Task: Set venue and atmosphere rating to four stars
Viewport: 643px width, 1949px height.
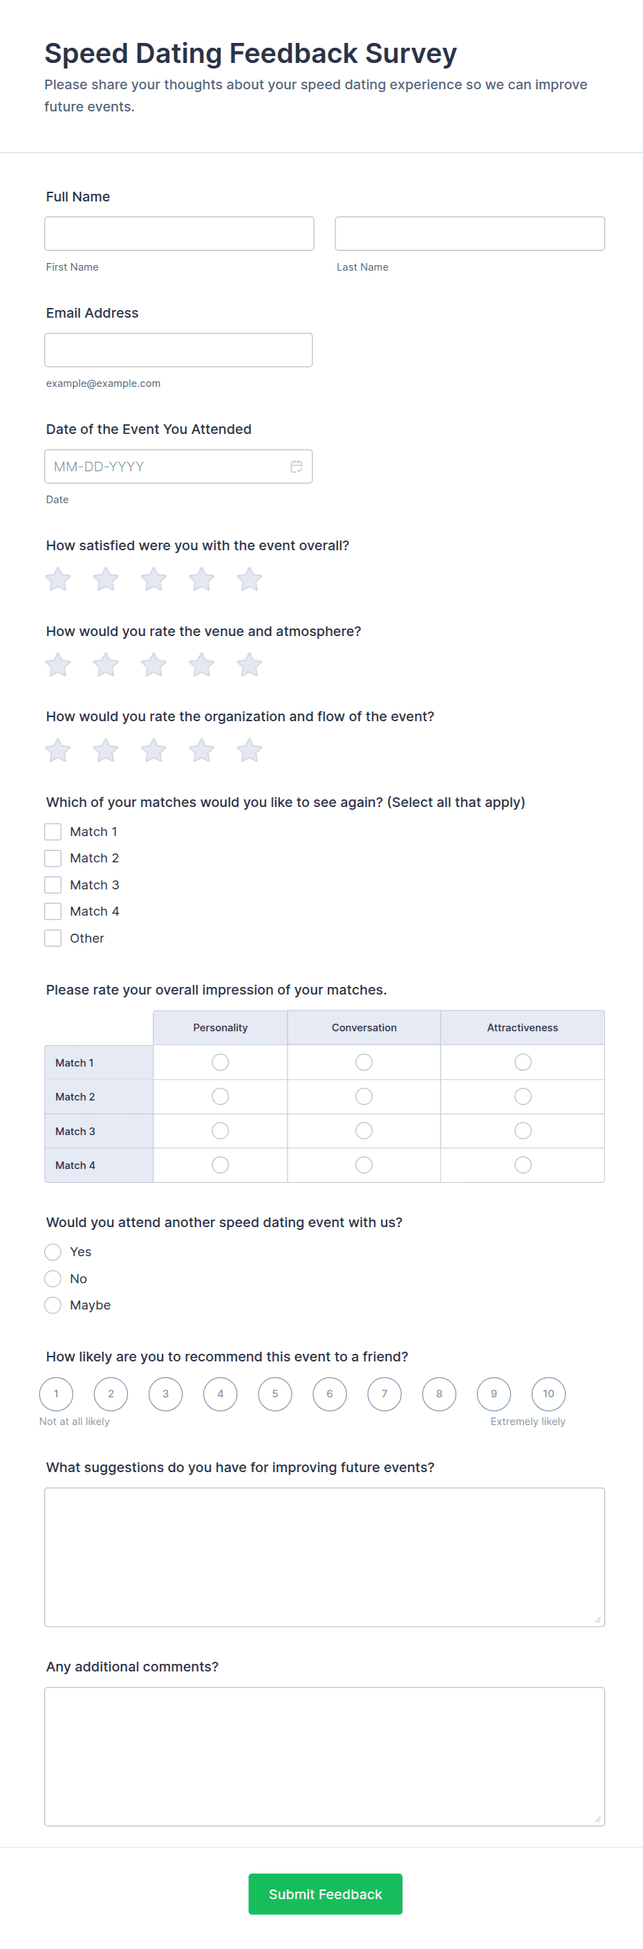Action: tap(202, 665)
